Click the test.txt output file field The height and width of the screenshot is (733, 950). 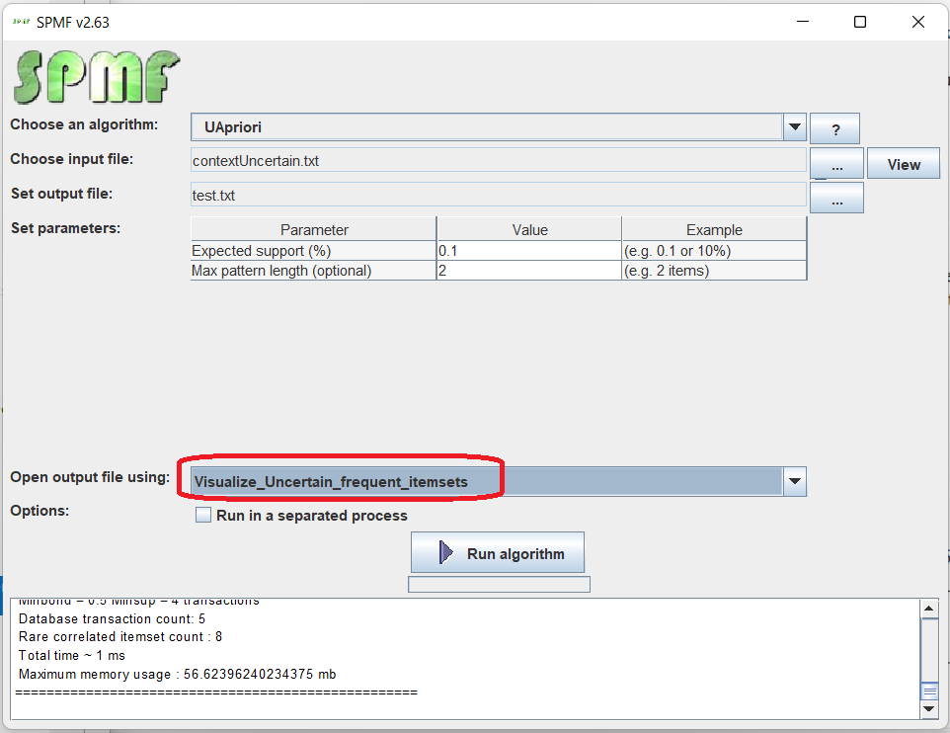498,196
